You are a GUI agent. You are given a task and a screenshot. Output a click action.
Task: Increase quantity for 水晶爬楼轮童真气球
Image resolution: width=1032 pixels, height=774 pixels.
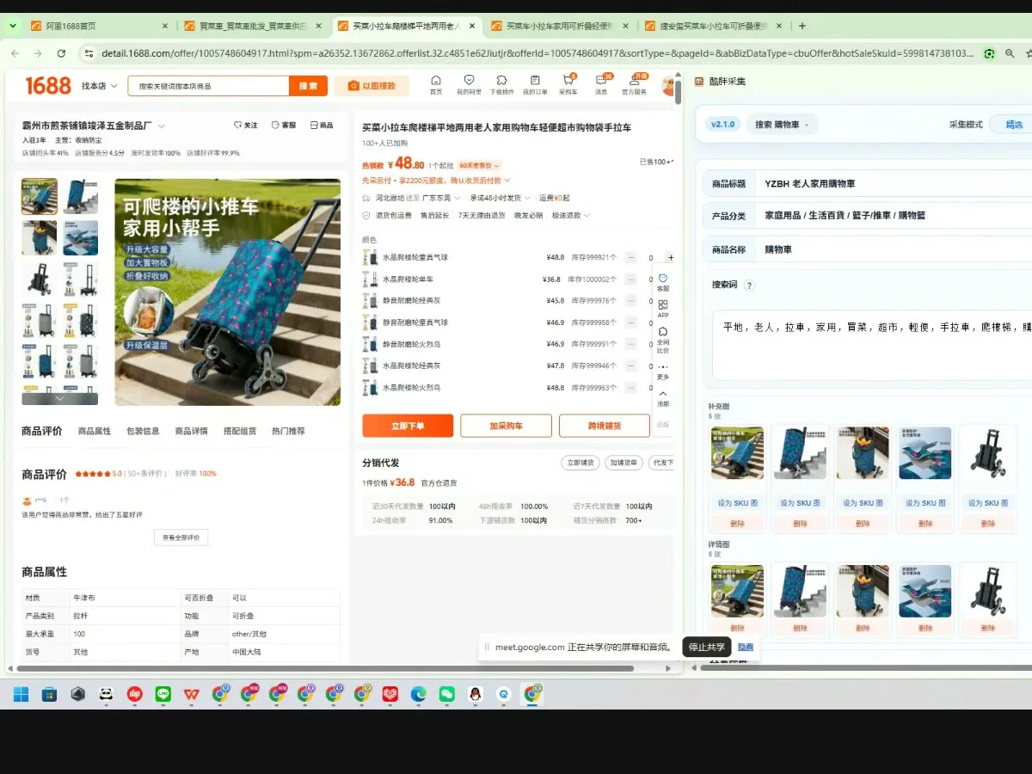coord(670,257)
